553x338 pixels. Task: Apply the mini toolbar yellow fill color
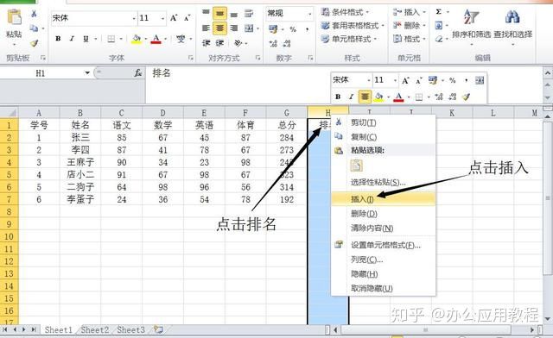378,97
